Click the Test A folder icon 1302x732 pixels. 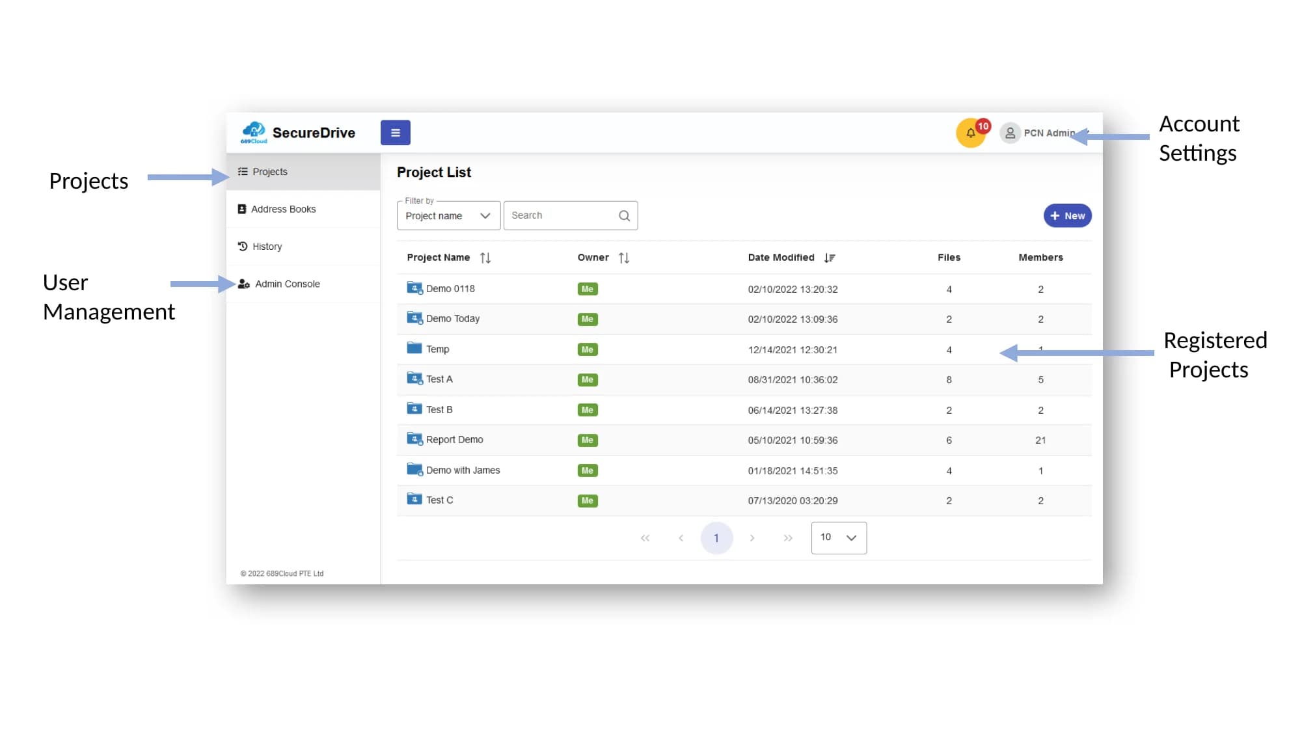coord(414,379)
